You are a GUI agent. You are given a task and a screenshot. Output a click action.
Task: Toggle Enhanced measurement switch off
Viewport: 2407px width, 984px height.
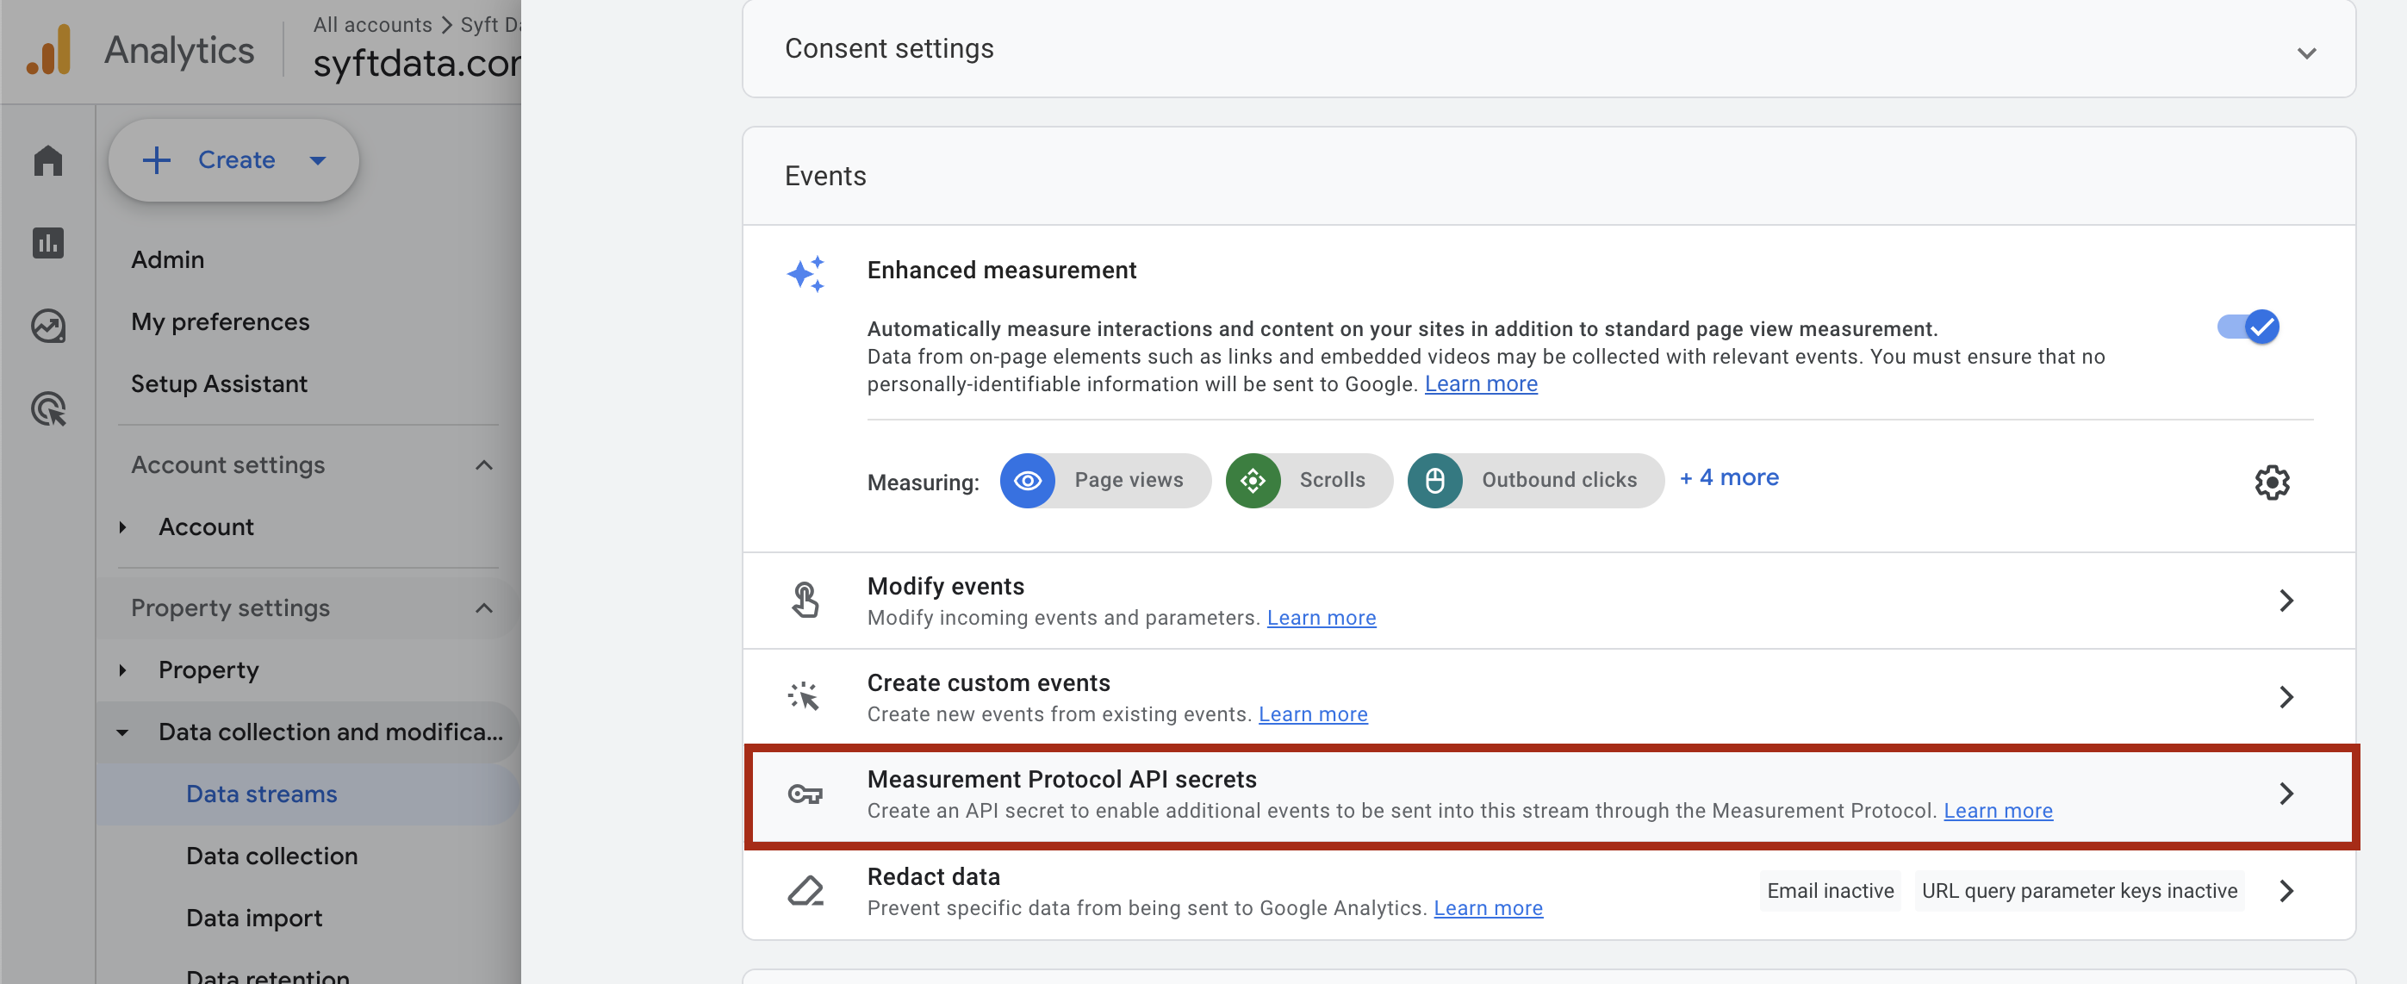[x=2248, y=327]
